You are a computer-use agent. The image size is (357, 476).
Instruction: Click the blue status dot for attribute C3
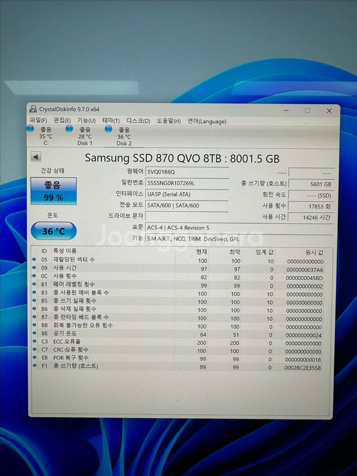[x=34, y=341]
